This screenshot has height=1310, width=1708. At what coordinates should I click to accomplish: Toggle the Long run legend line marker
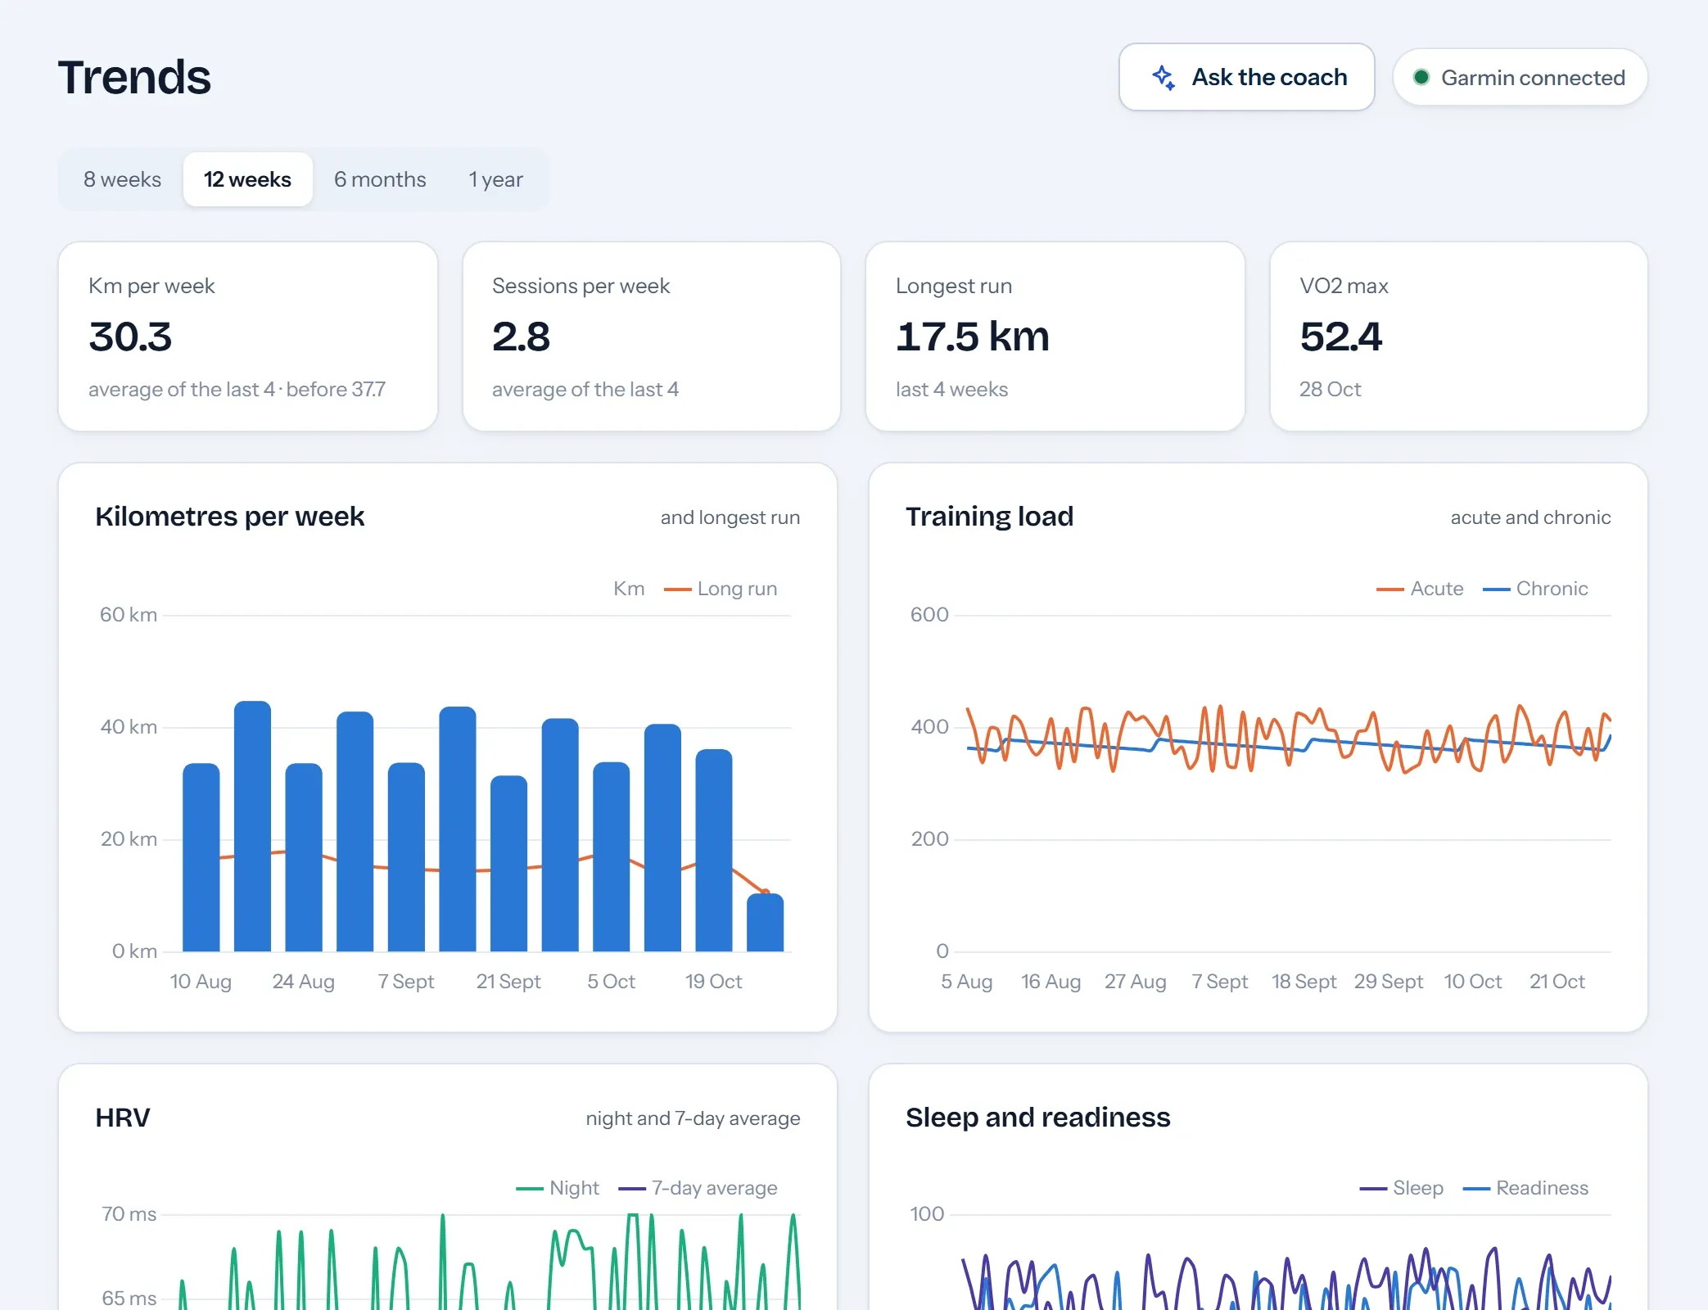(x=677, y=589)
